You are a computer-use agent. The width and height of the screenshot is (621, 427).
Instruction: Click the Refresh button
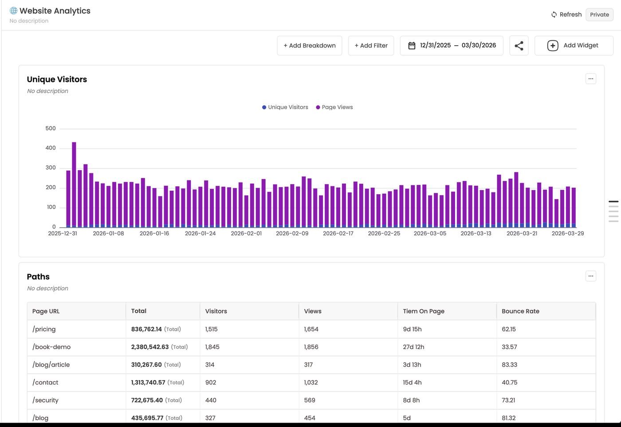pyautogui.click(x=566, y=15)
